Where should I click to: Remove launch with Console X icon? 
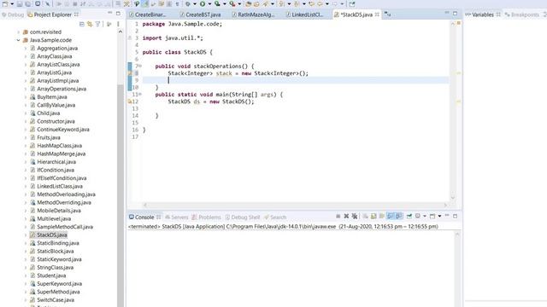click(346, 216)
